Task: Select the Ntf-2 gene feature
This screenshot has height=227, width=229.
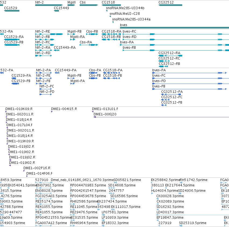Action: [x=49, y=5]
